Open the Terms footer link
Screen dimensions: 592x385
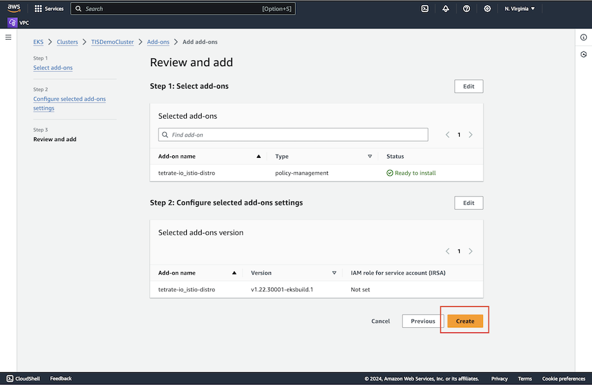pyautogui.click(x=525, y=379)
